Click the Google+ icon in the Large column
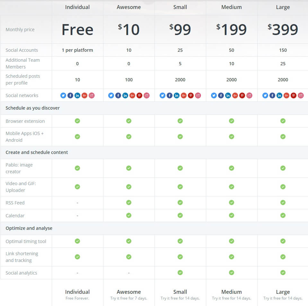This screenshot has width=308, height=306. point(286,95)
